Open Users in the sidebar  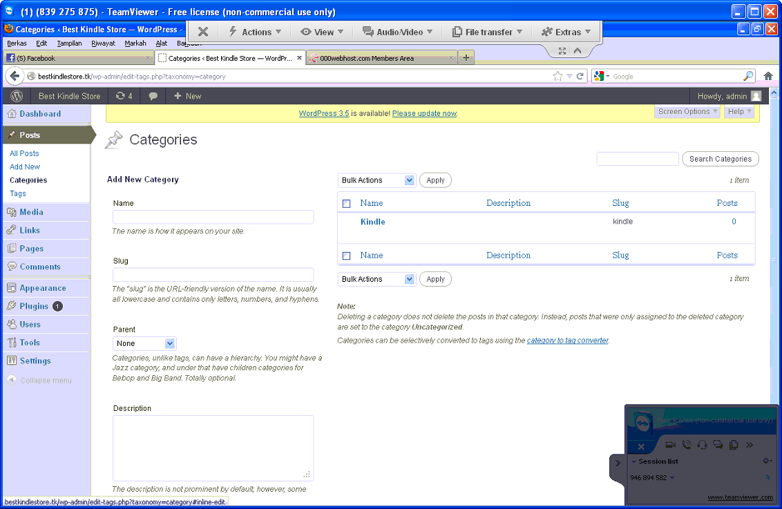30,325
